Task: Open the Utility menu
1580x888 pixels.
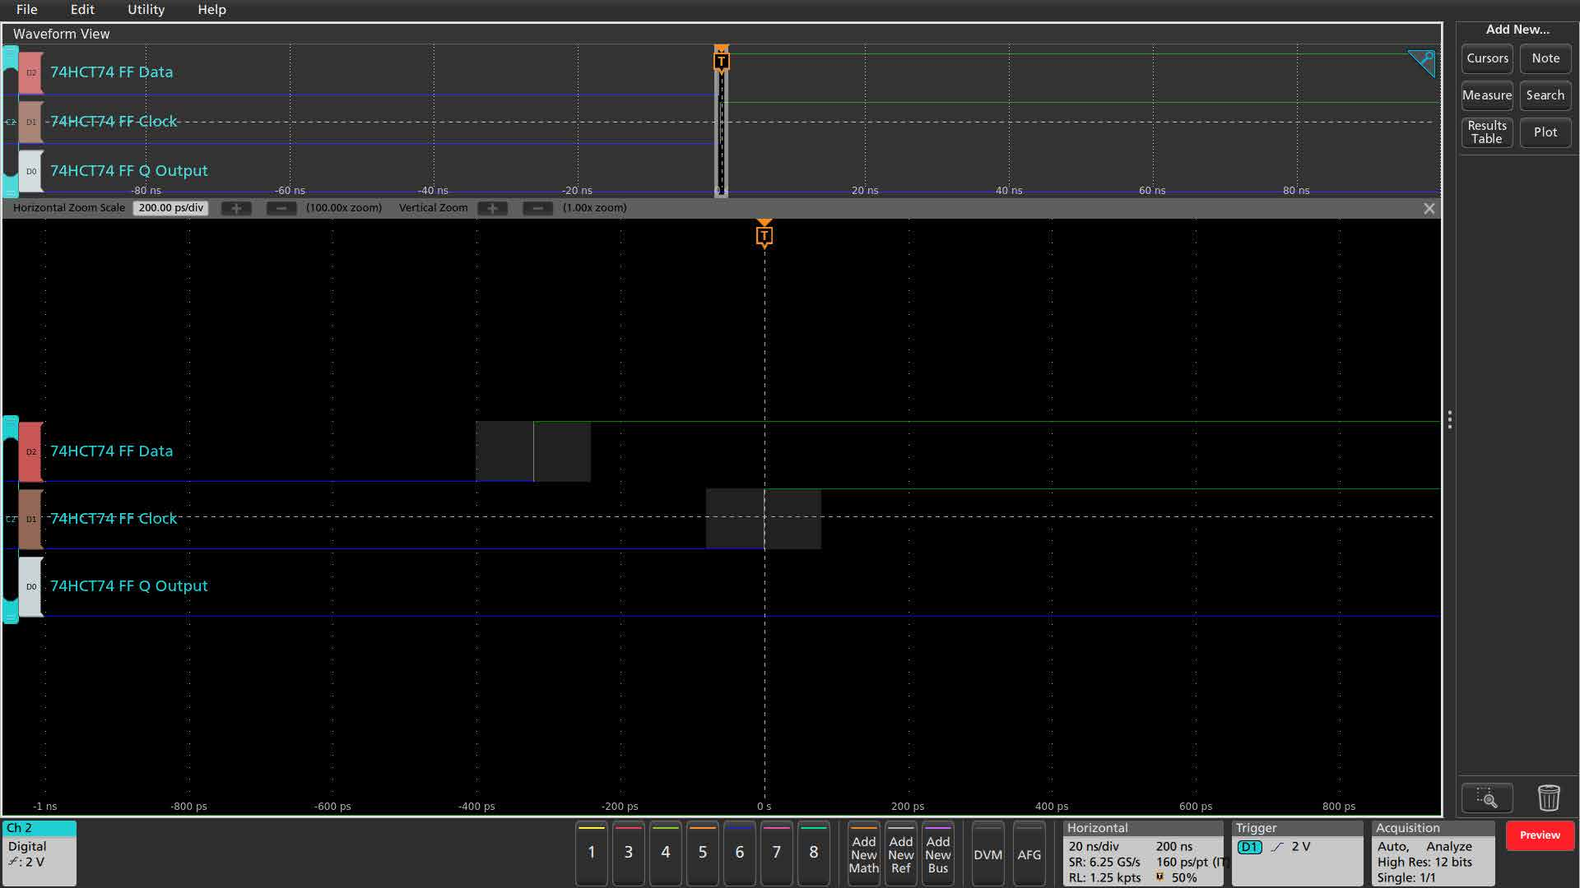Action: click(146, 10)
